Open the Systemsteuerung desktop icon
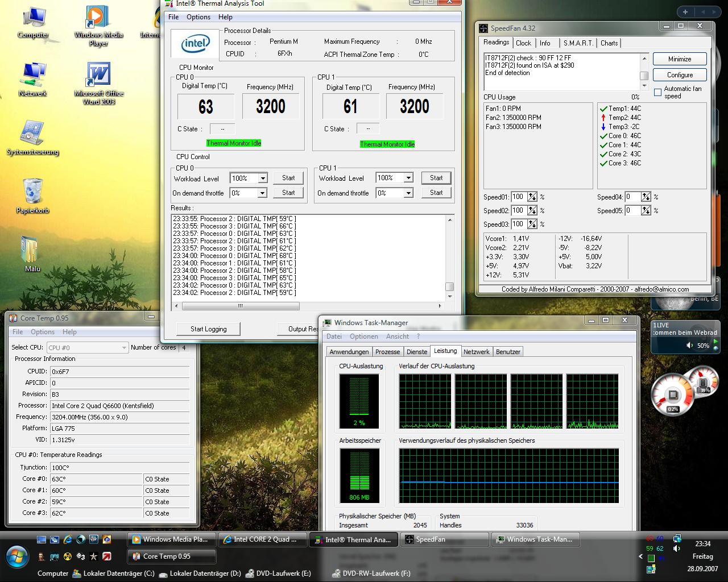 click(32, 138)
